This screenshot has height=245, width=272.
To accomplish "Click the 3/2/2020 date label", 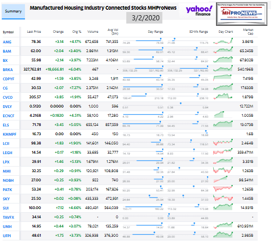I will pos(144,18).
